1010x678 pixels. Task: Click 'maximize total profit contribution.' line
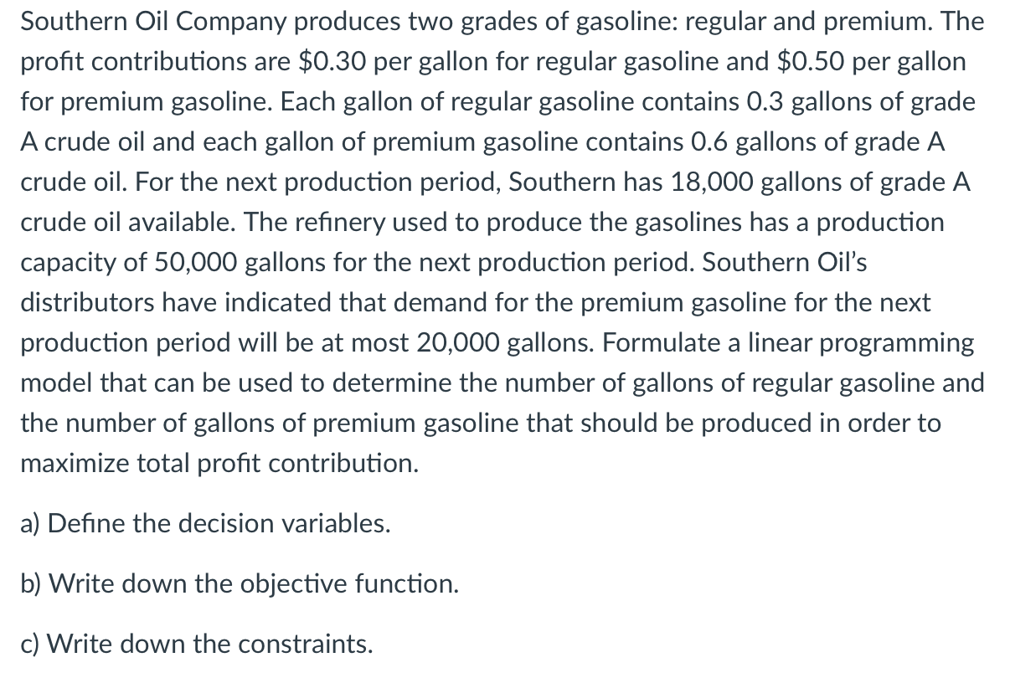point(219,464)
